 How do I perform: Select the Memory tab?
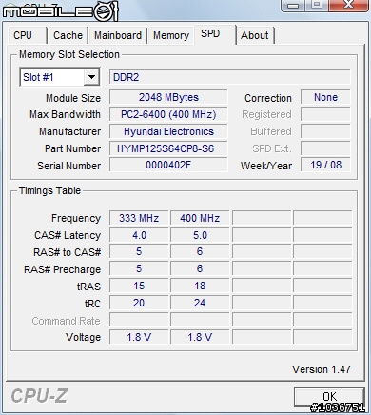[x=171, y=35]
